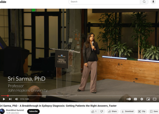Viewport: 159px width, 114px height.
Task: Switch to theater mode
Action: 154,99
